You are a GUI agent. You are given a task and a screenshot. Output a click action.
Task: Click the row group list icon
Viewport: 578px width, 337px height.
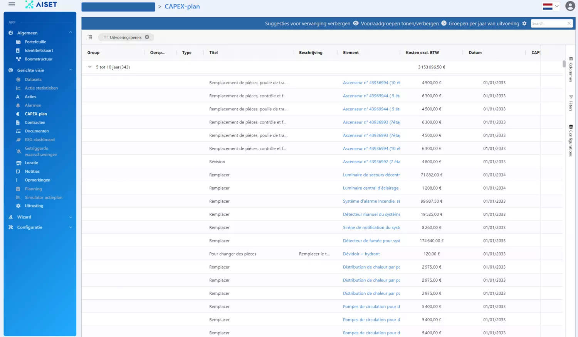[90, 37]
